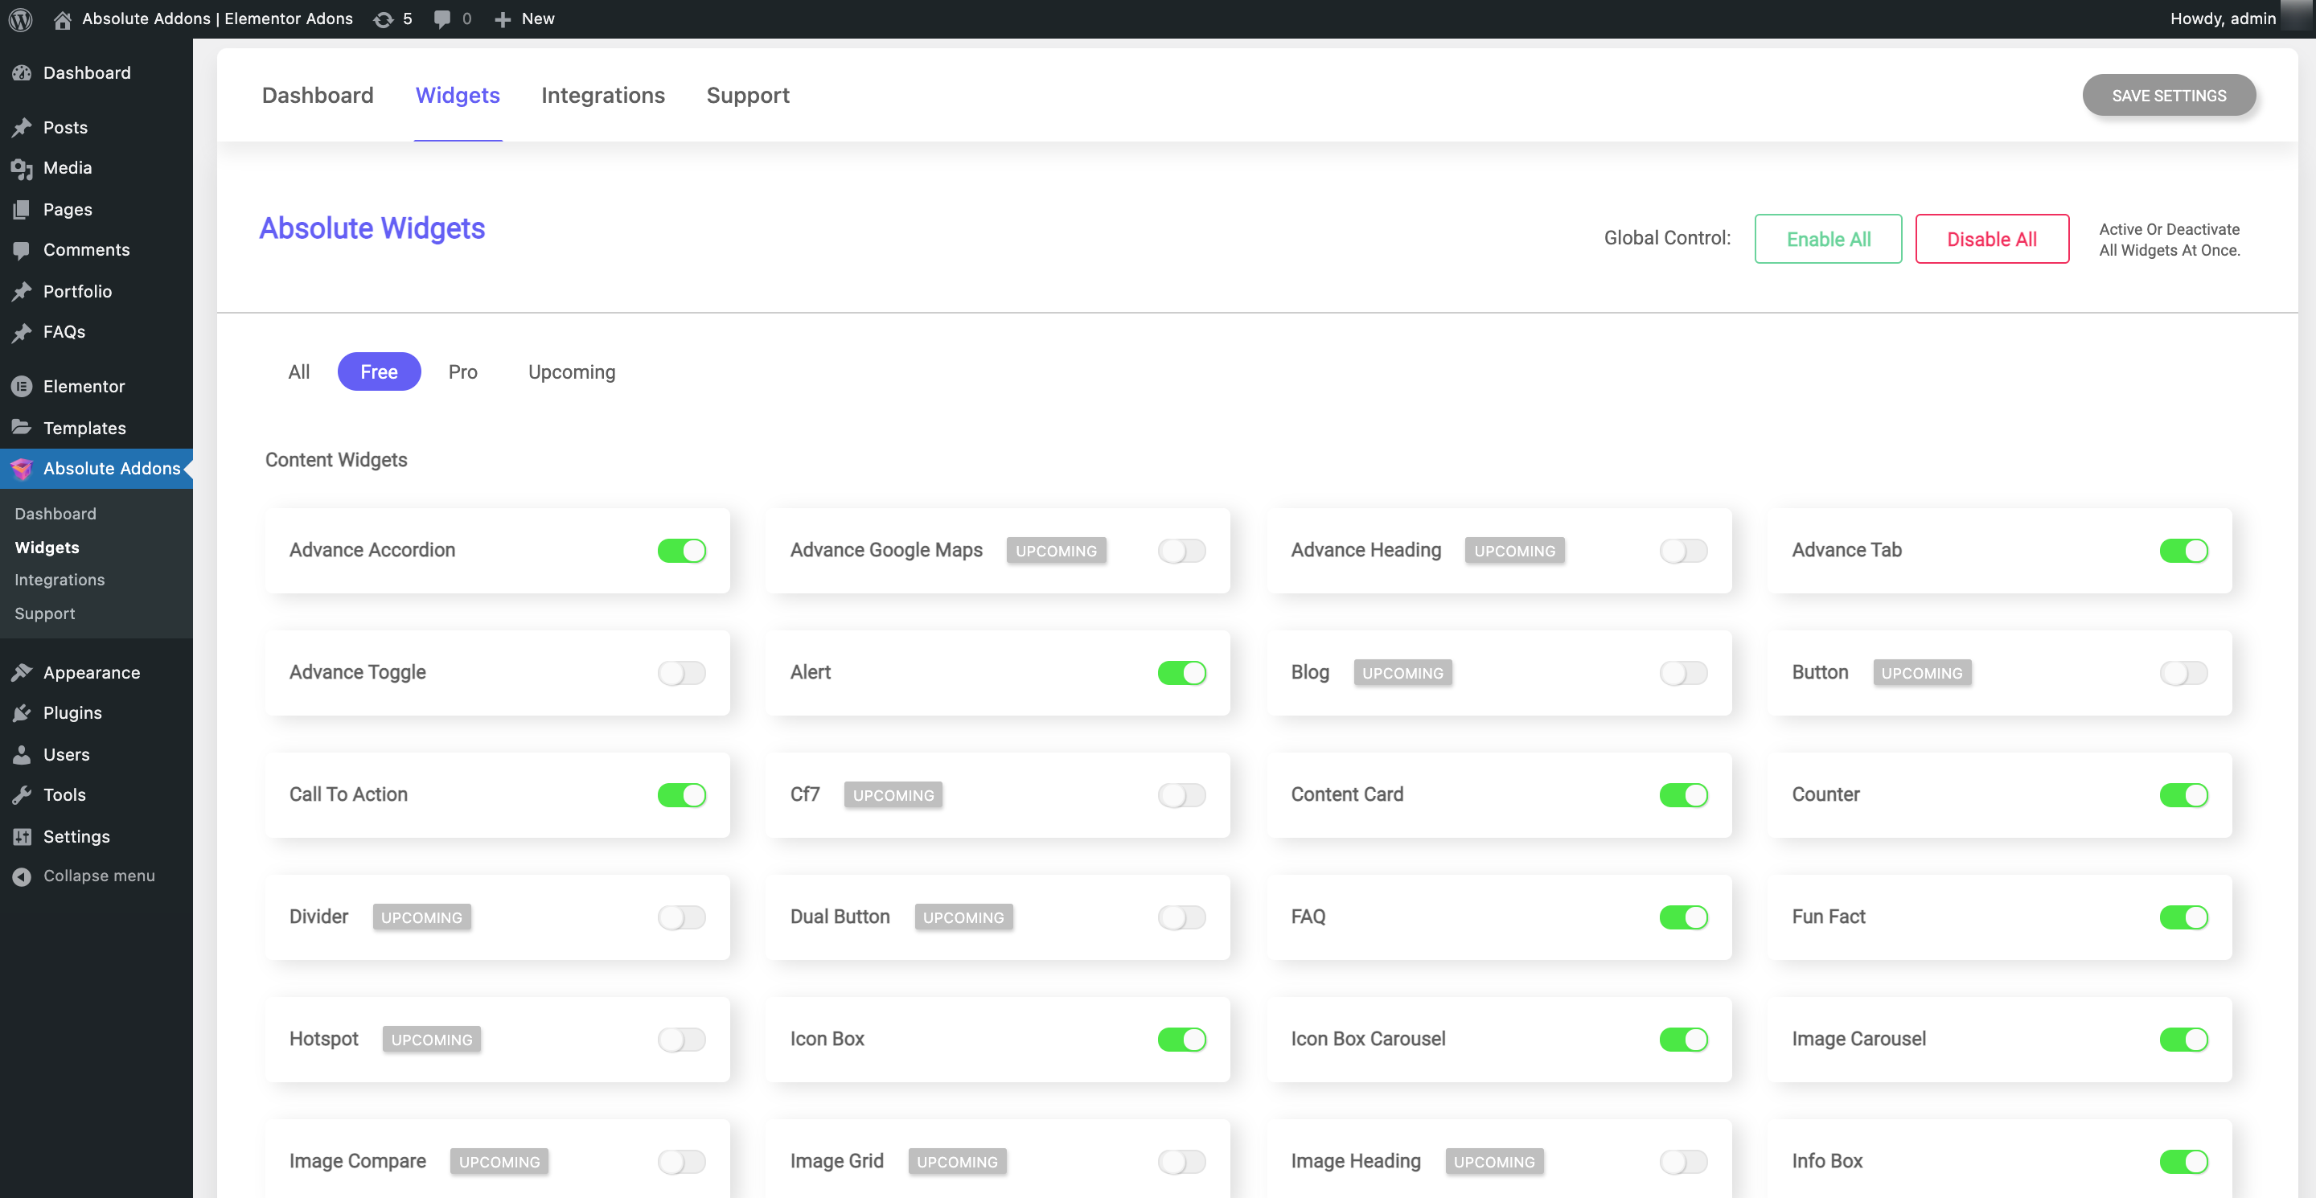Screen dimensions: 2316x1198
Task: Click the Settings sliders icon
Action: (x=22, y=837)
